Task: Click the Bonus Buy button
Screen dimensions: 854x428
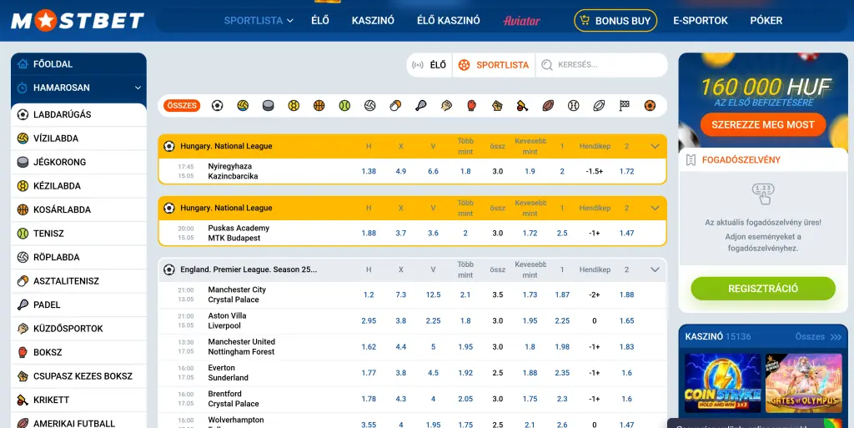Action: (615, 21)
